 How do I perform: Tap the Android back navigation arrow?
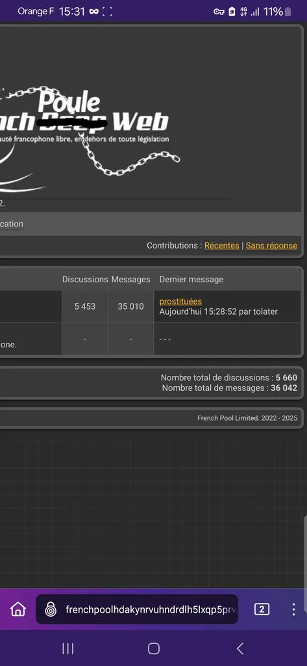click(240, 648)
